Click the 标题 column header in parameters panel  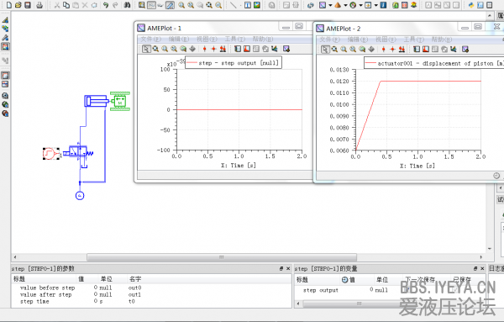point(19,279)
